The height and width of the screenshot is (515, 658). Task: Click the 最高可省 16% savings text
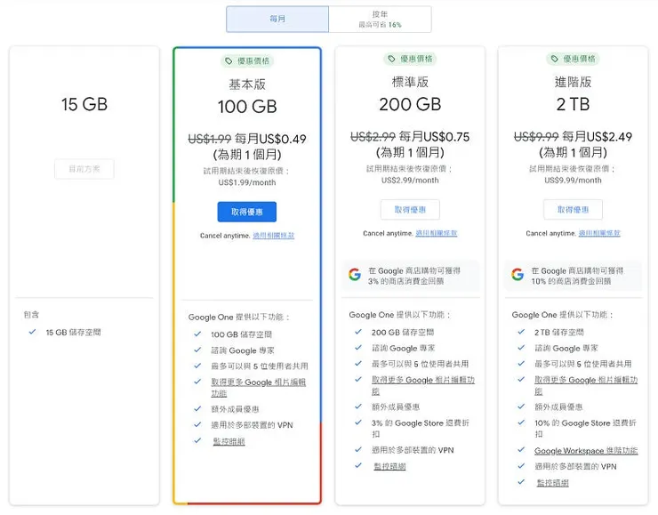tap(380, 25)
